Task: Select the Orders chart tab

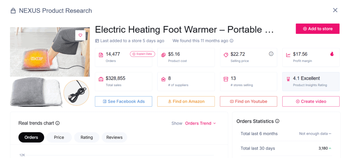Action: point(31,137)
